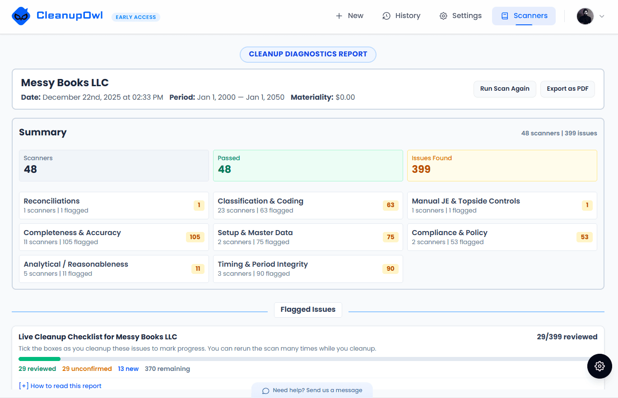The height and width of the screenshot is (398, 618).
Task: Click the Flagged Issues section label
Action: pos(308,310)
